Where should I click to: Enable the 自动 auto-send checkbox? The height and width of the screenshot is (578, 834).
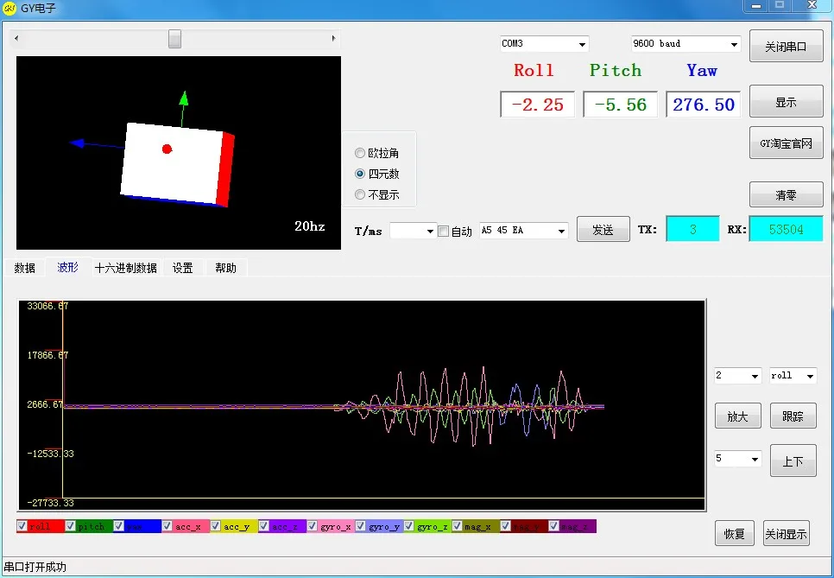443,231
